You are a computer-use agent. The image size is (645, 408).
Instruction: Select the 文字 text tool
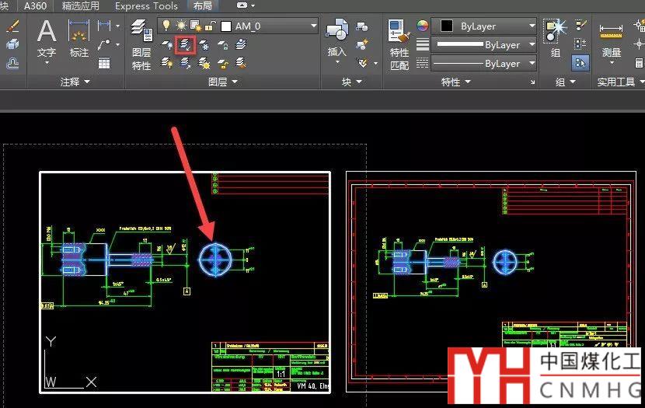pos(47,39)
